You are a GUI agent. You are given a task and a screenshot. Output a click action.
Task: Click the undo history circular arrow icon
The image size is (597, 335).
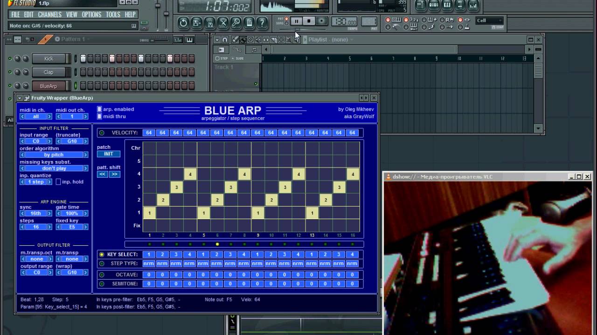[x=183, y=22]
